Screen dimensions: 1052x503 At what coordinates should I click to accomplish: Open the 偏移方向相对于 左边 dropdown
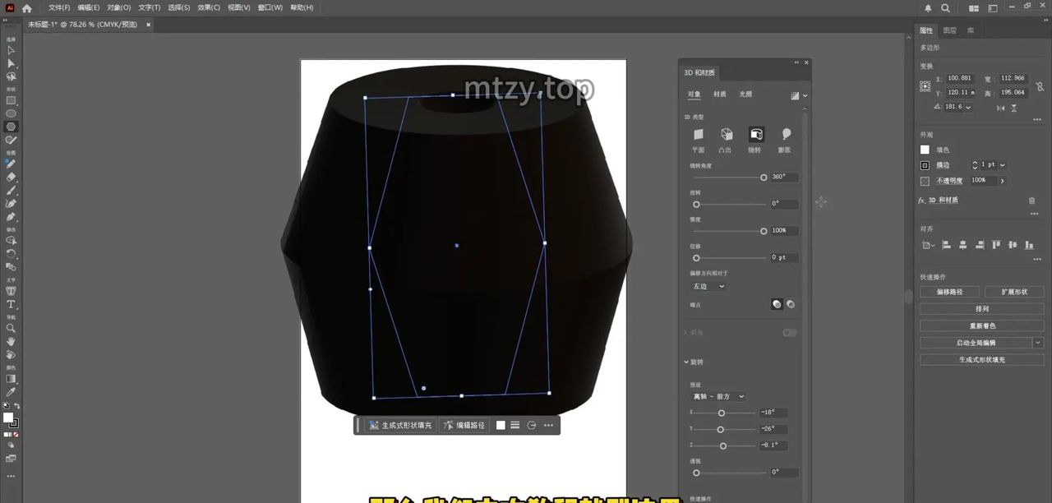pos(708,286)
